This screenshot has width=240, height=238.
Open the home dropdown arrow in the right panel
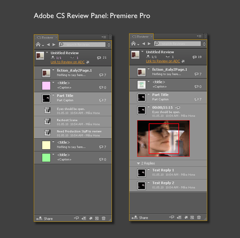138,45
